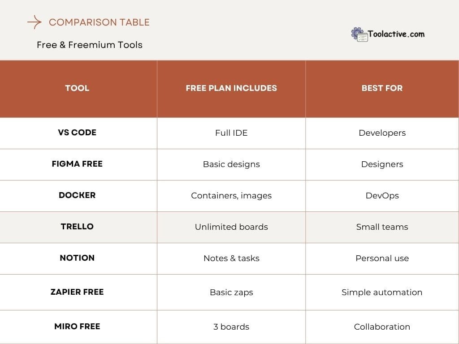Click the COMPARISON TABLE title

point(100,22)
